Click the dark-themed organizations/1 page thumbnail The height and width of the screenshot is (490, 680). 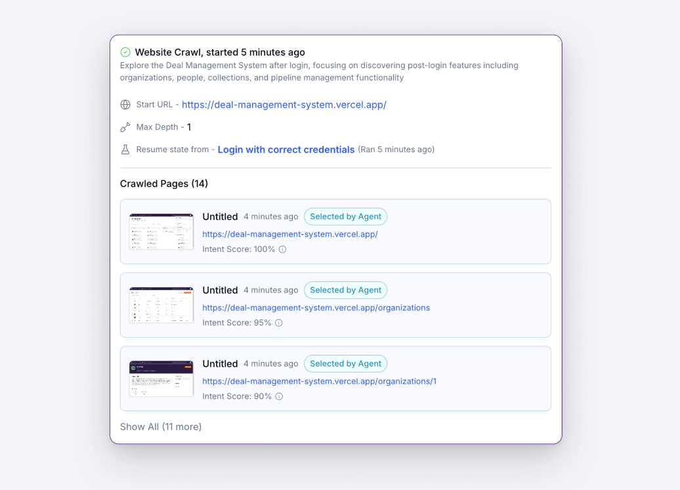tap(161, 378)
